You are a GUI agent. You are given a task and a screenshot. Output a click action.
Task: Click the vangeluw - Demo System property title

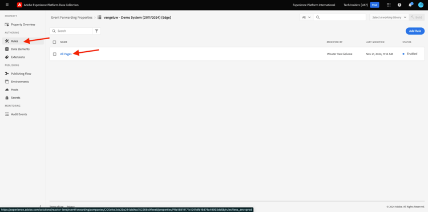pyautogui.click(x=138, y=18)
